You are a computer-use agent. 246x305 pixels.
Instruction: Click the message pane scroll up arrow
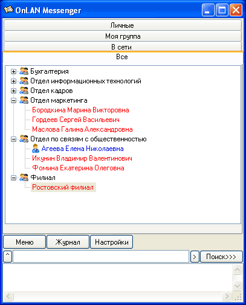[x=238, y=270]
